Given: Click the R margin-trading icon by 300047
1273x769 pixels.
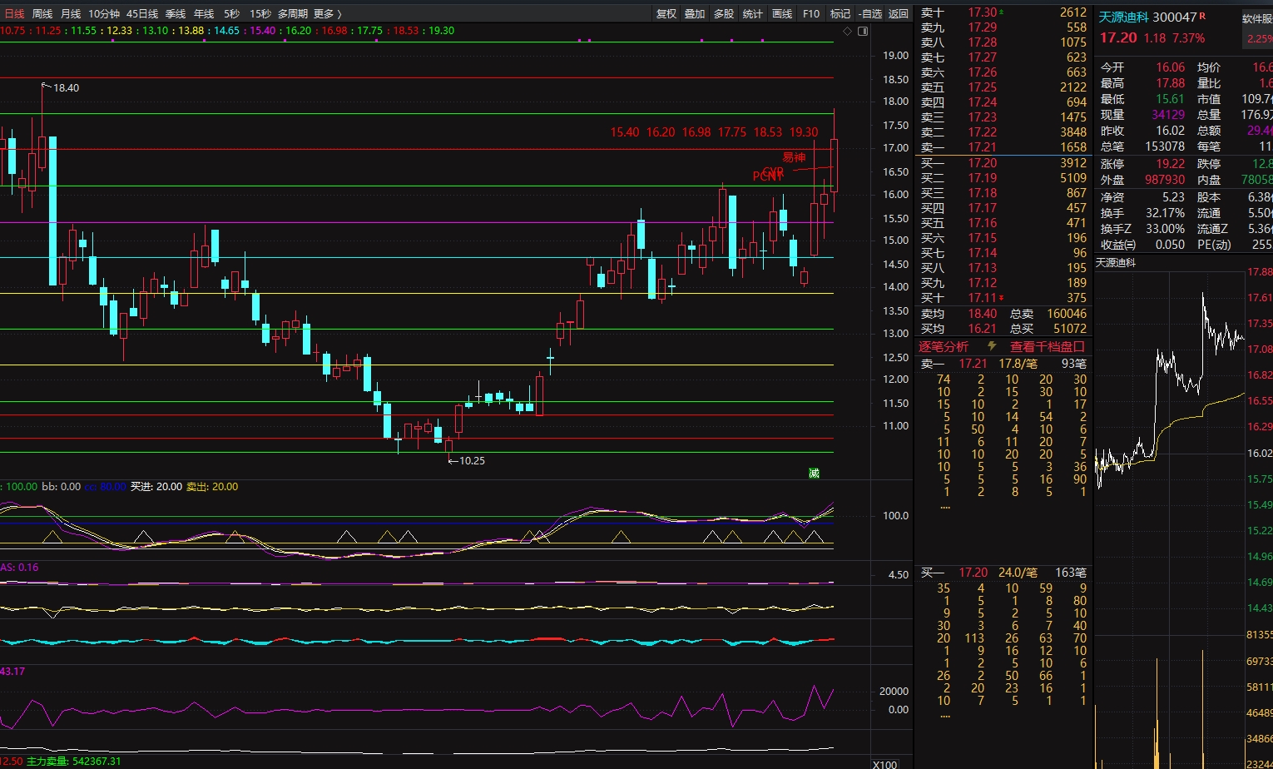Looking at the screenshot, I should pos(1202,16).
